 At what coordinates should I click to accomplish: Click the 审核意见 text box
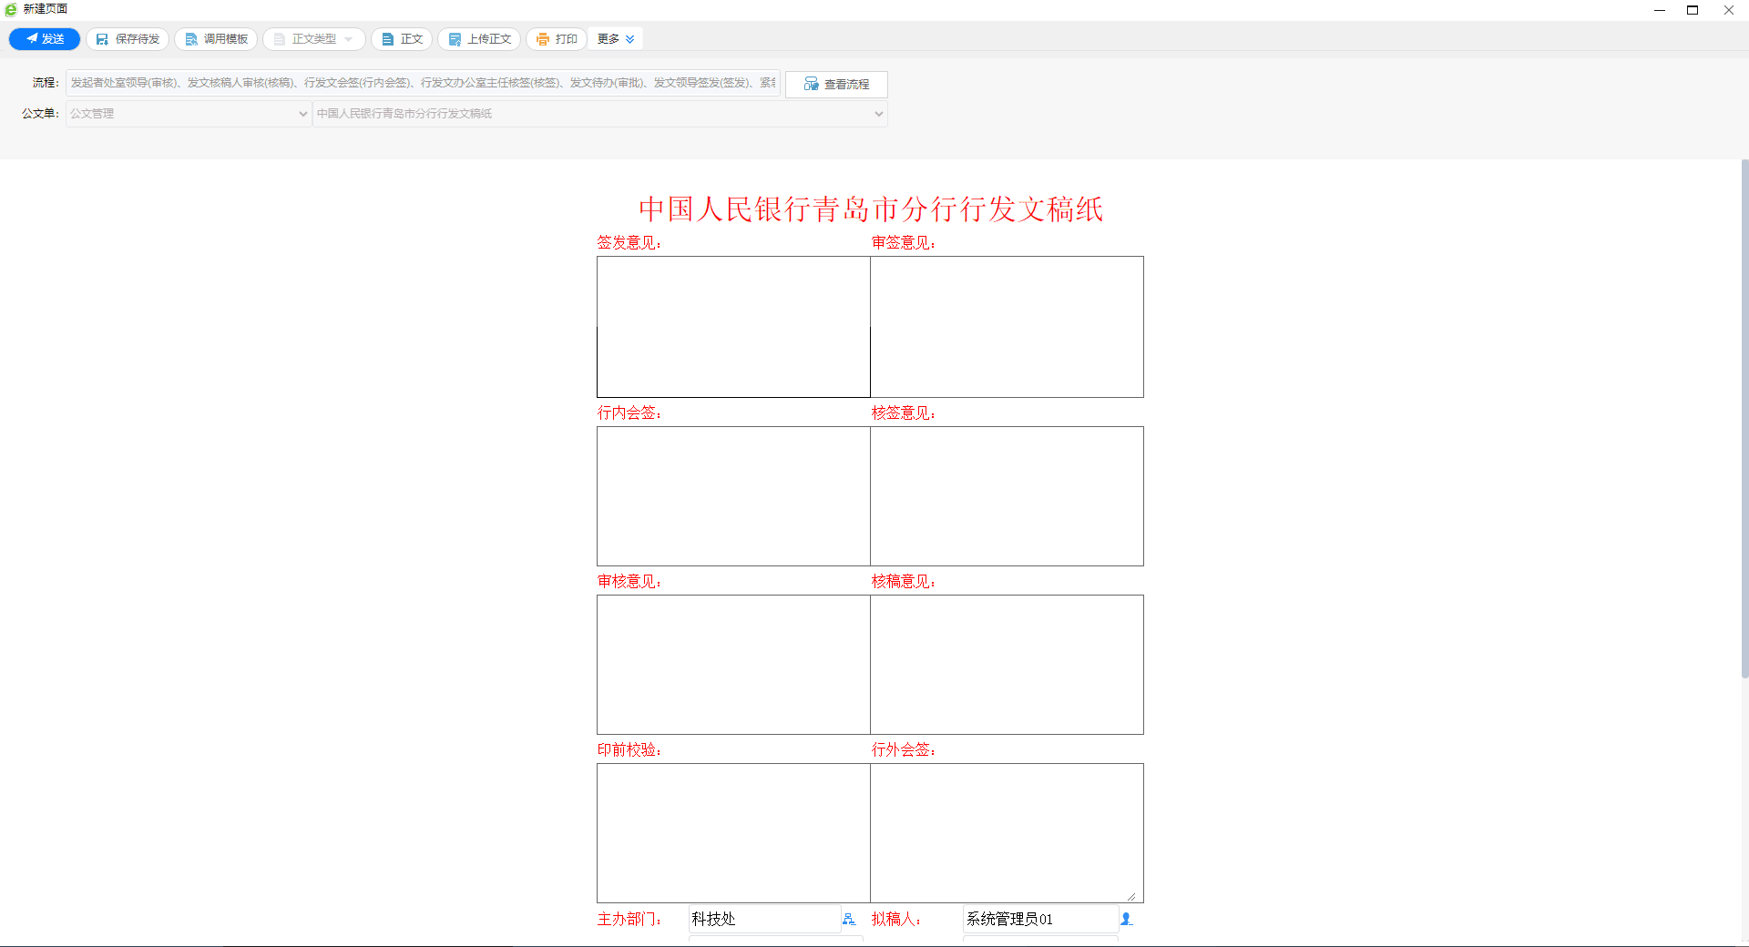733,665
